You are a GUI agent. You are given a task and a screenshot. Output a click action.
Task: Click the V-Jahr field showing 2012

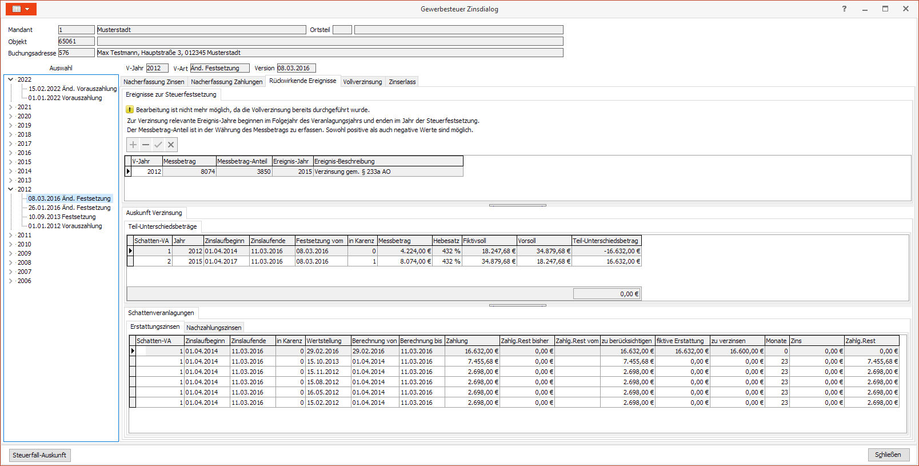[157, 68]
